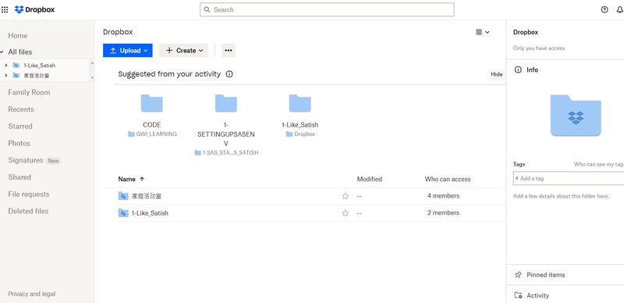Image resolution: width=624 pixels, height=303 pixels.
Task: Click the New badge next to Signatures
Action: pyautogui.click(x=53, y=161)
